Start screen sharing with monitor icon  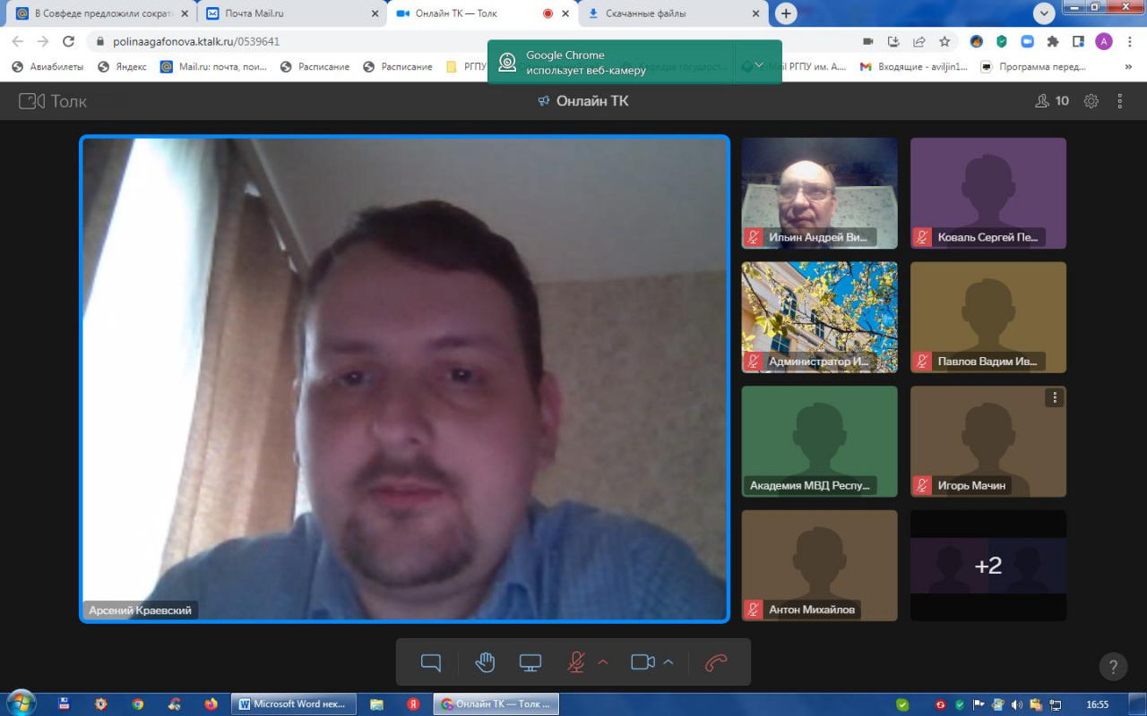tap(530, 662)
